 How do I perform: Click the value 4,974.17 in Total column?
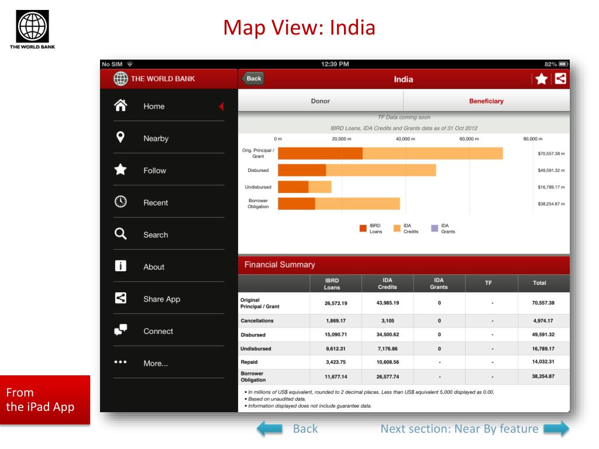[x=543, y=321]
